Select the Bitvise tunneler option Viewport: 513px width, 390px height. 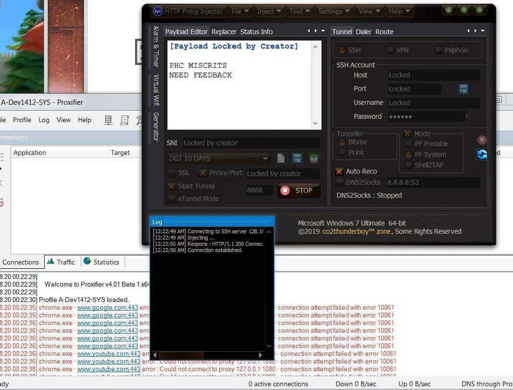click(x=342, y=142)
